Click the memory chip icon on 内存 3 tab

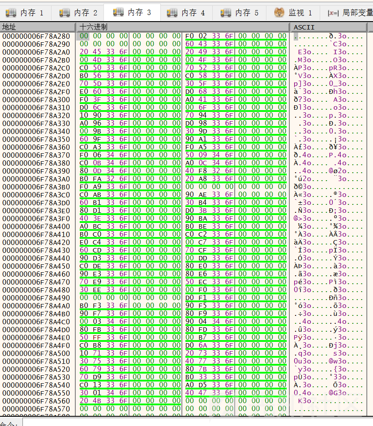pos(118,12)
